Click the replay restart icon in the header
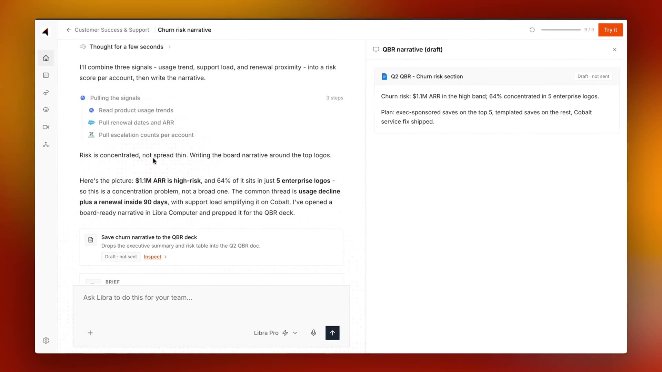The width and height of the screenshot is (662, 372). pyautogui.click(x=532, y=30)
